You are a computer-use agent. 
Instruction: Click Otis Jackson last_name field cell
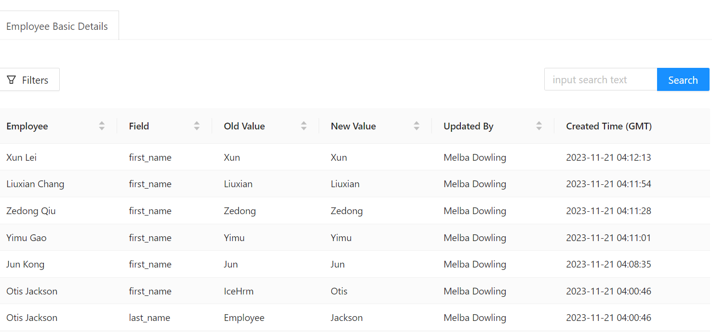[x=149, y=318]
